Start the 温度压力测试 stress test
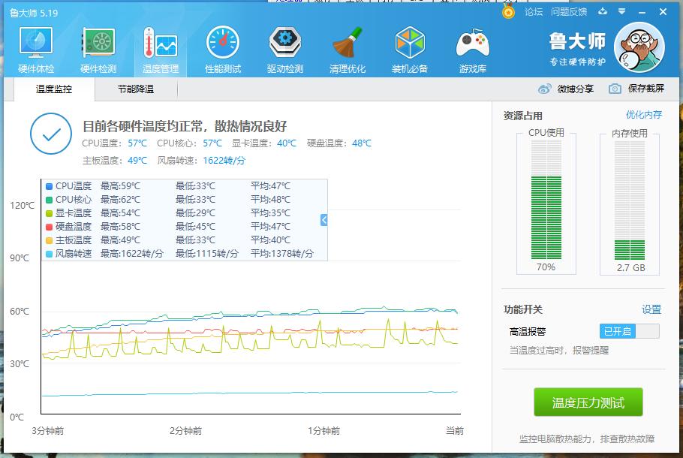The image size is (683, 458). pos(588,402)
